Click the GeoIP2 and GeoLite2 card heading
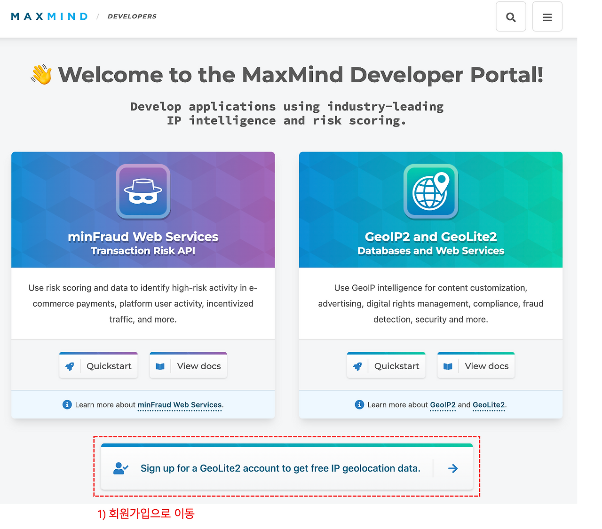 (x=431, y=237)
